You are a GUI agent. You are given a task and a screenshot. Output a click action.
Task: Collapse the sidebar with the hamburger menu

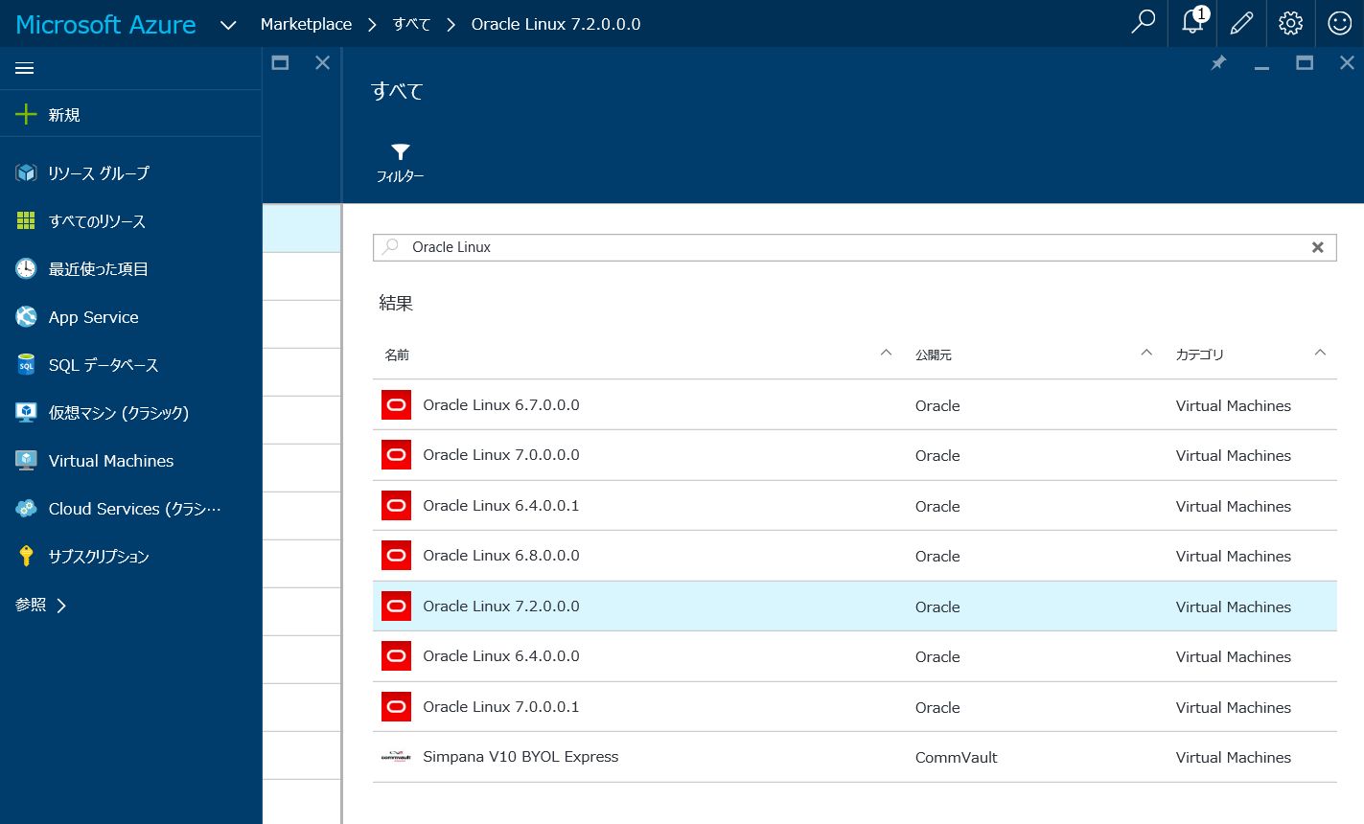point(24,68)
